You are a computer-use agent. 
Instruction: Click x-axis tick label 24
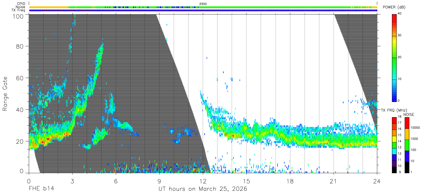377,181
